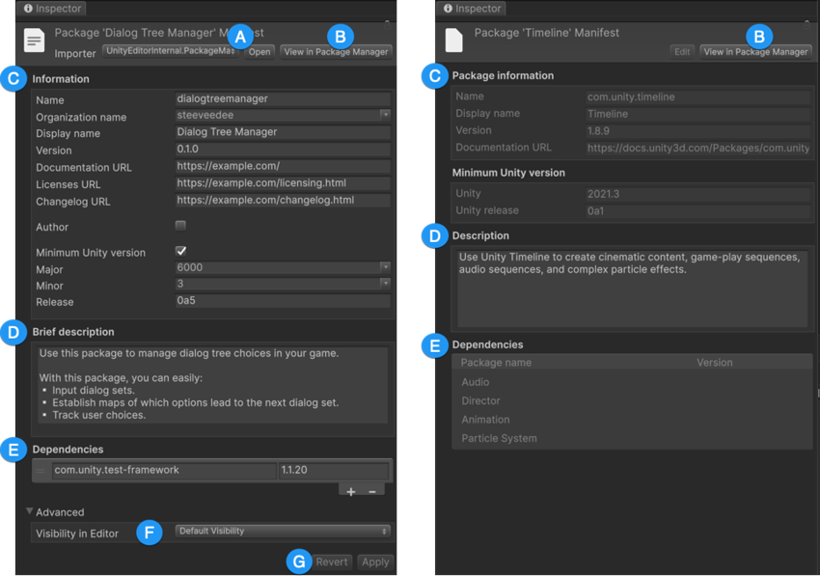This screenshot has width=820, height=576.
Task: Open the Visibility in Editor dropdown
Action: pos(283,532)
